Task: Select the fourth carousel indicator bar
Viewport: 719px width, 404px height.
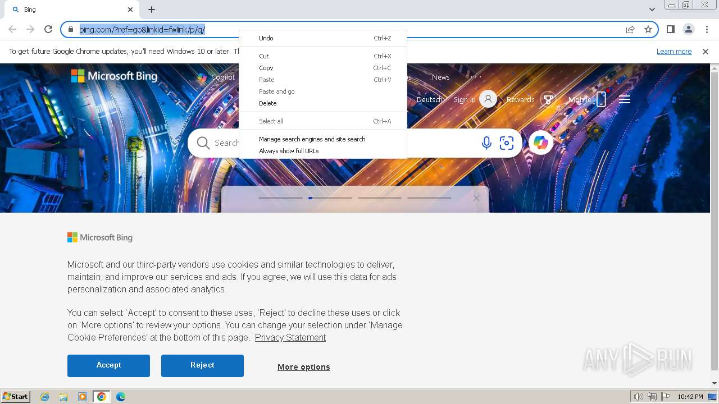Action: click(429, 198)
